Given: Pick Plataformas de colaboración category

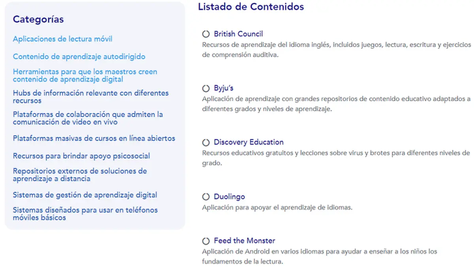Looking at the screenshot, I should (x=88, y=118).
